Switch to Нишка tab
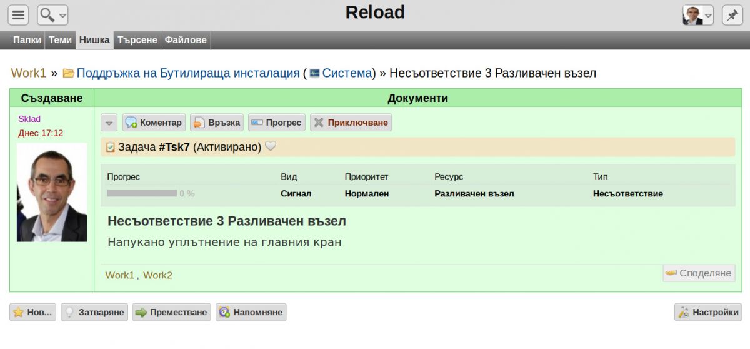Screen dimensions: 750x349 pos(95,40)
